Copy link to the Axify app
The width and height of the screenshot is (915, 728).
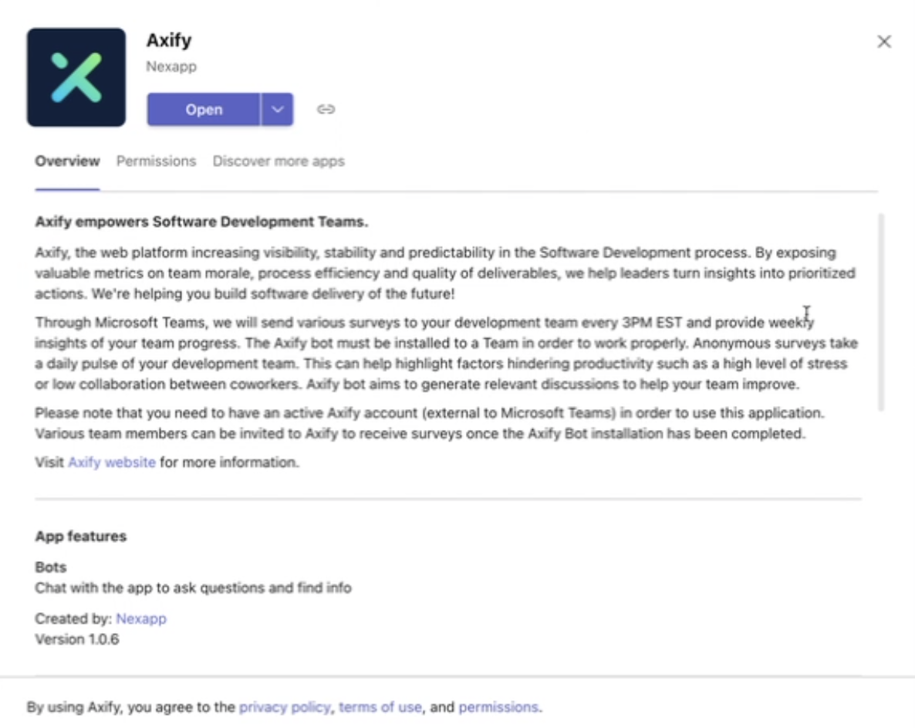(x=326, y=109)
